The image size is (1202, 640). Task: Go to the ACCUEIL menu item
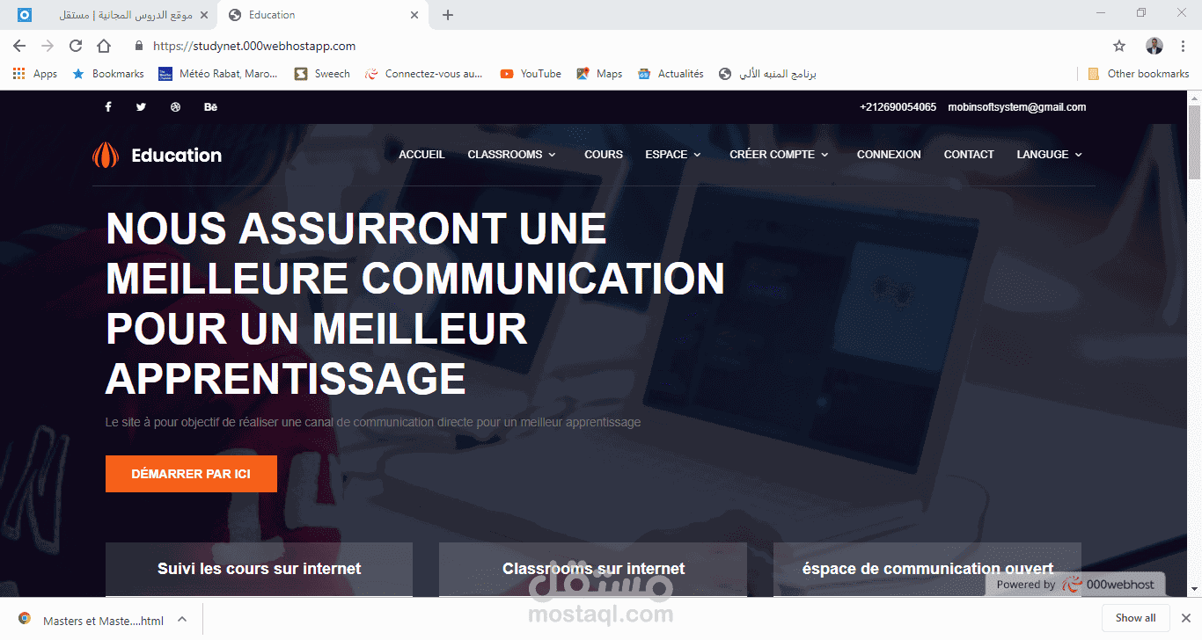coord(421,155)
